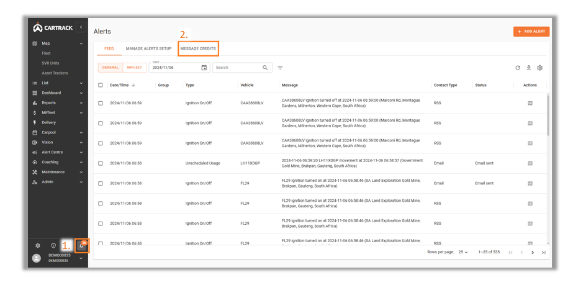Click the Vision camera icon

[35, 142]
